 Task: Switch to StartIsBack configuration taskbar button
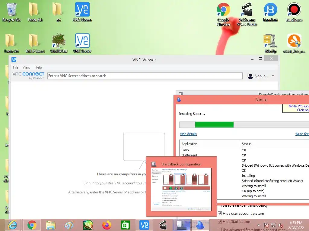(x=181, y=225)
